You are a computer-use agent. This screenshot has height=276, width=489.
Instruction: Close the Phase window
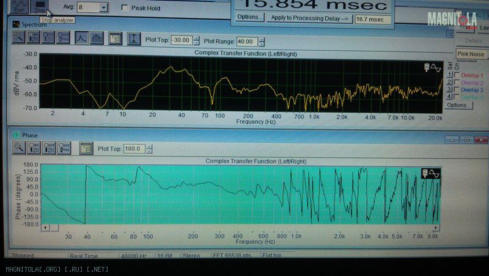pyautogui.click(x=481, y=140)
